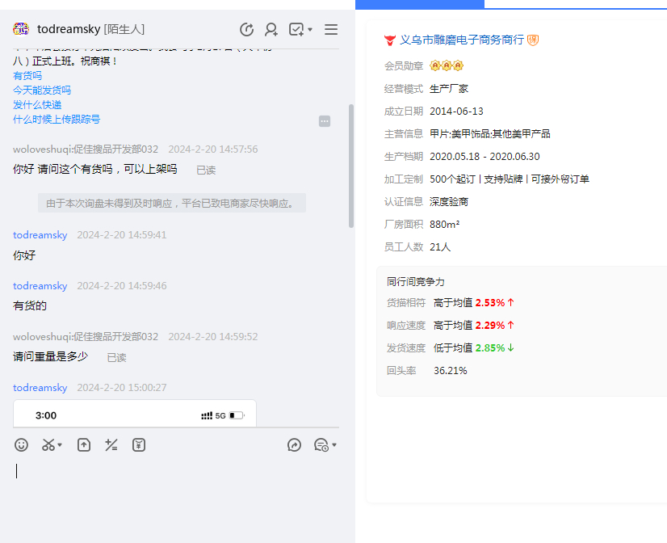The height and width of the screenshot is (543, 667).
Task: Click the forward conversation arrow icon
Action: pos(294,444)
